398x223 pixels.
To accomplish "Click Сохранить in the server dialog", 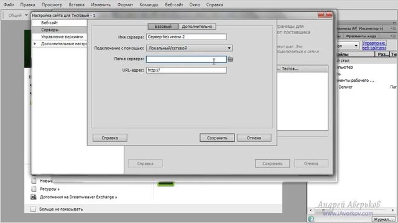I will [217, 138].
